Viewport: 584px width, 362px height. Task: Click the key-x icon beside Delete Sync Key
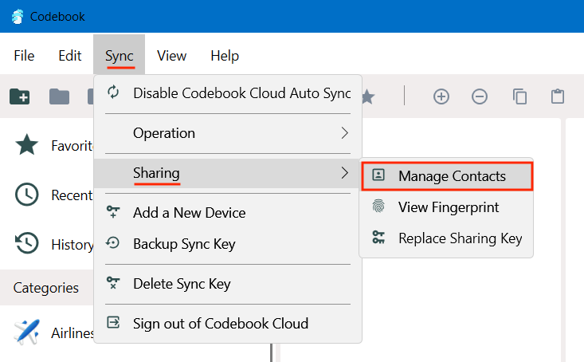point(113,283)
